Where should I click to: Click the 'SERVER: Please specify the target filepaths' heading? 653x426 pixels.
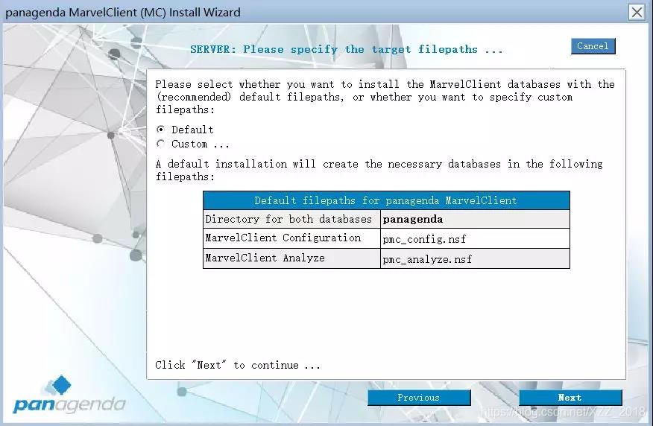pyautogui.click(x=347, y=49)
